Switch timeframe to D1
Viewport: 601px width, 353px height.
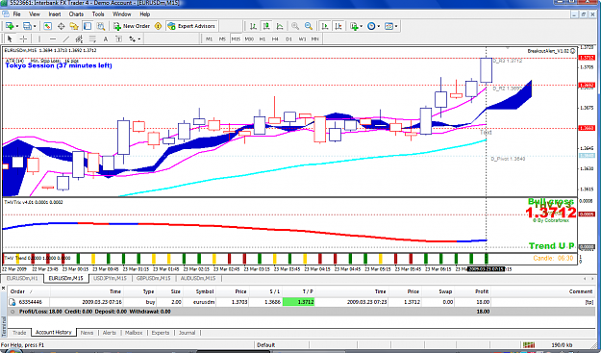pyautogui.click(x=288, y=38)
